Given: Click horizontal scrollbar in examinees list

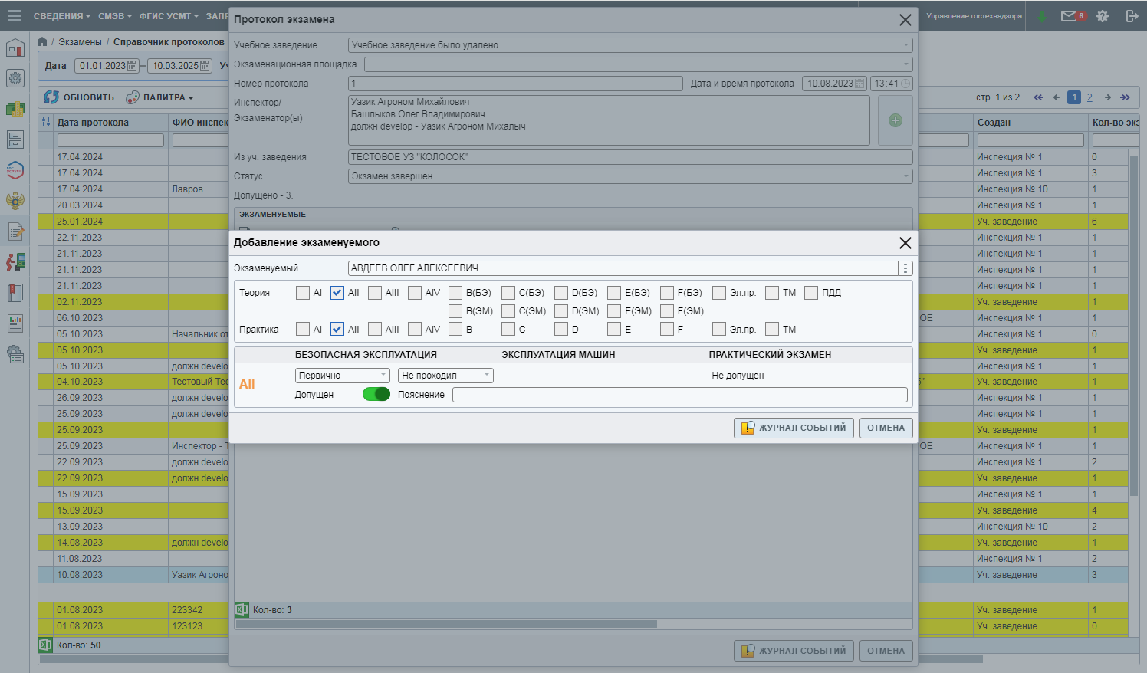Looking at the screenshot, I should 446,624.
